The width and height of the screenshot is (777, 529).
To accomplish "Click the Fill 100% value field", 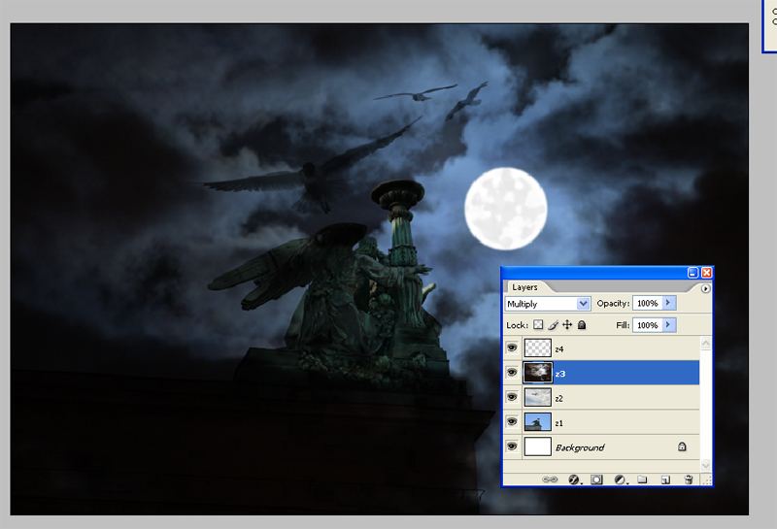I will coord(648,325).
